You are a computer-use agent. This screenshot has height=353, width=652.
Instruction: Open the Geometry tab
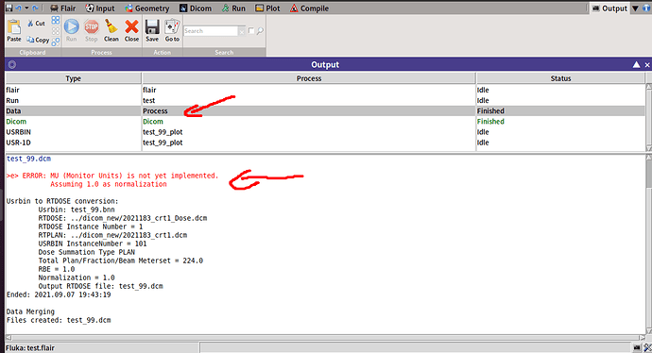[x=147, y=8]
